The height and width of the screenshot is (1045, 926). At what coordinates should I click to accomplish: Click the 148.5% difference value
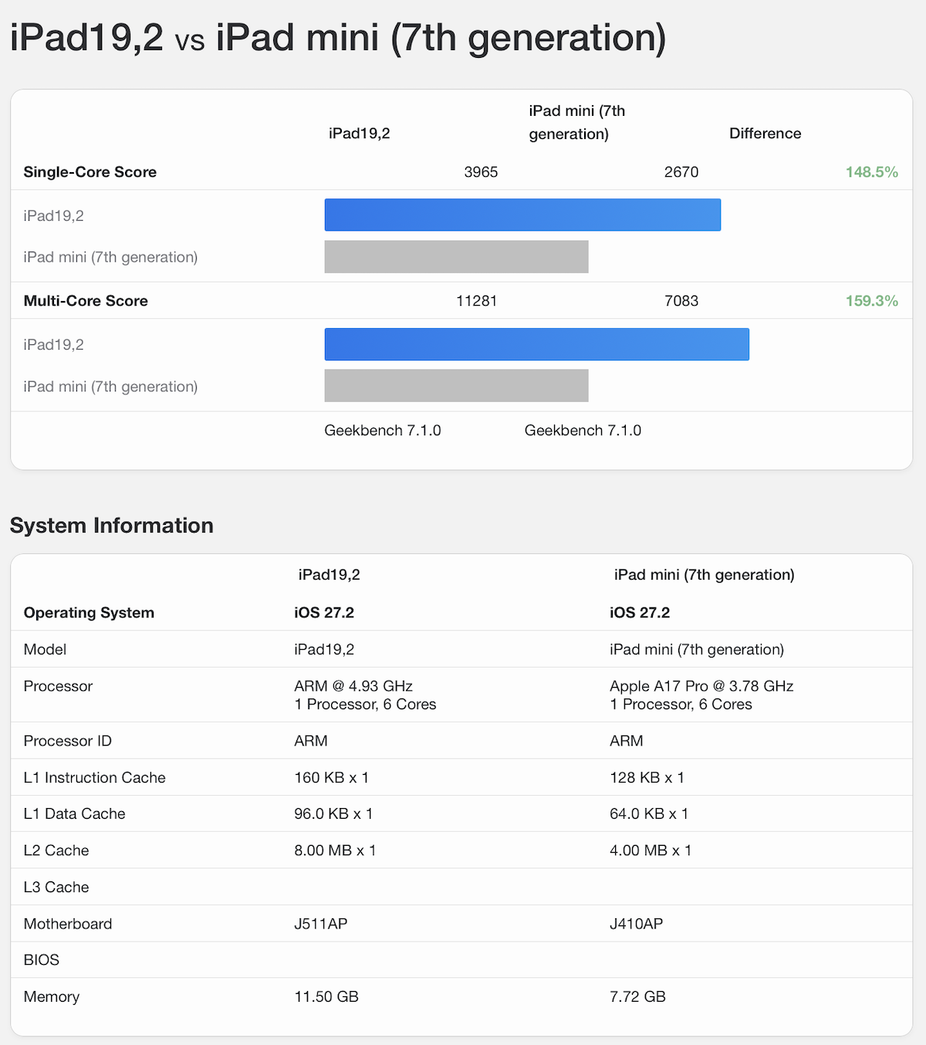tap(872, 172)
